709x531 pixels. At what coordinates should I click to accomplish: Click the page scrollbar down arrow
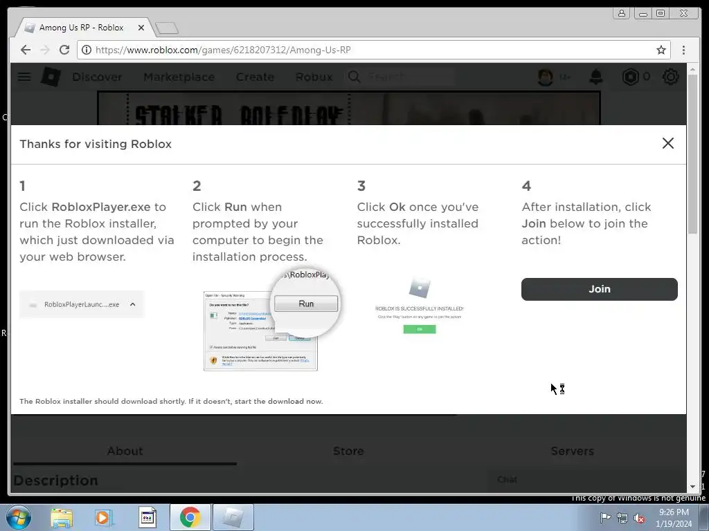click(692, 487)
